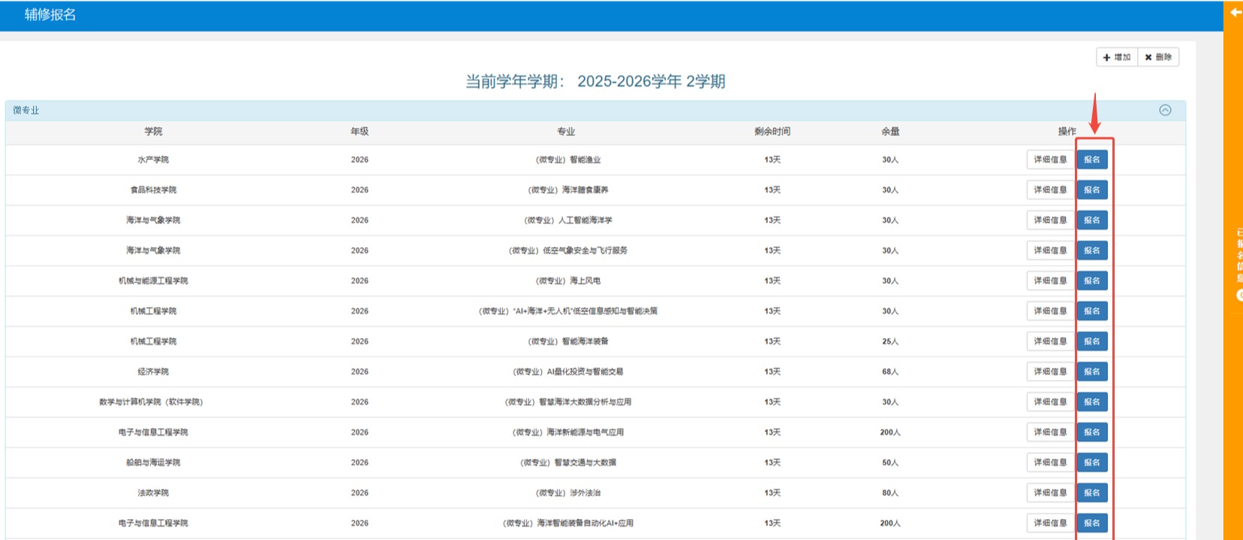1243x540 pixels.
Task: Click the (微专业) 智慧交通与大数据 major name
Action: [x=568, y=463]
